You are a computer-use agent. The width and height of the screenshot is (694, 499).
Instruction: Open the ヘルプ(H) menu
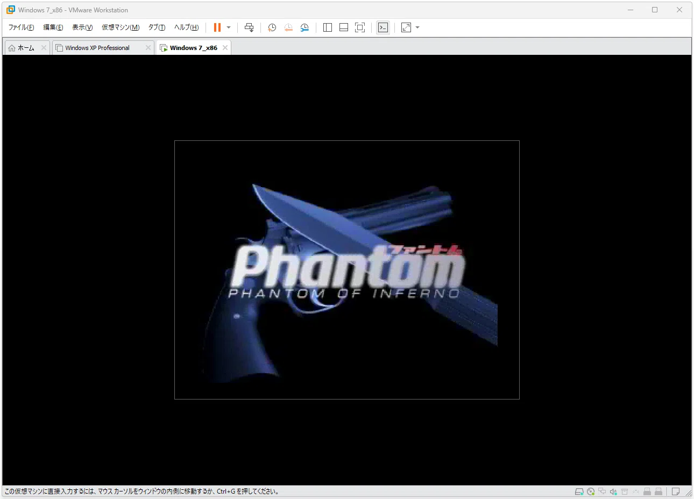point(186,27)
